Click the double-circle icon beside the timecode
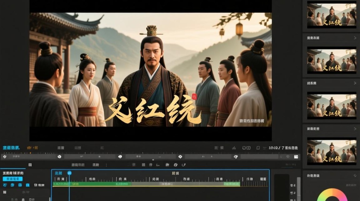Viewport: 360px width, 201px height. tap(246, 148)
